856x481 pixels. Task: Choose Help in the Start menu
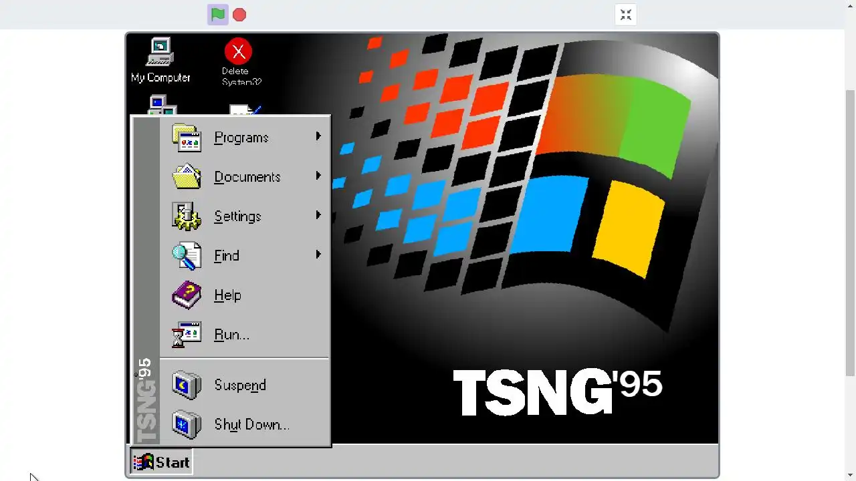[245, 295]
